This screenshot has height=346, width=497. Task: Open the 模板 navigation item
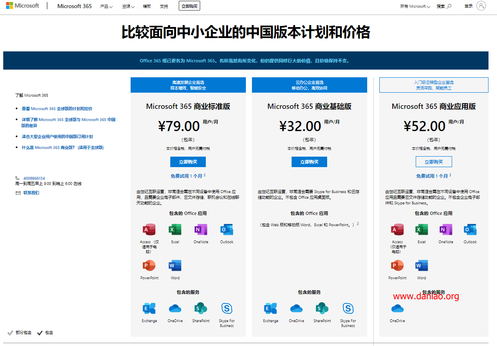point(147,6)
